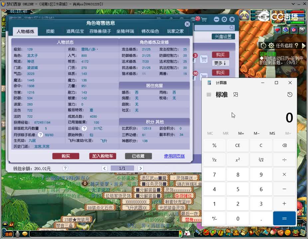Viewport: 308px width, 239px height.
Task: Click calculator decimal point key
Action: point(261,218)
